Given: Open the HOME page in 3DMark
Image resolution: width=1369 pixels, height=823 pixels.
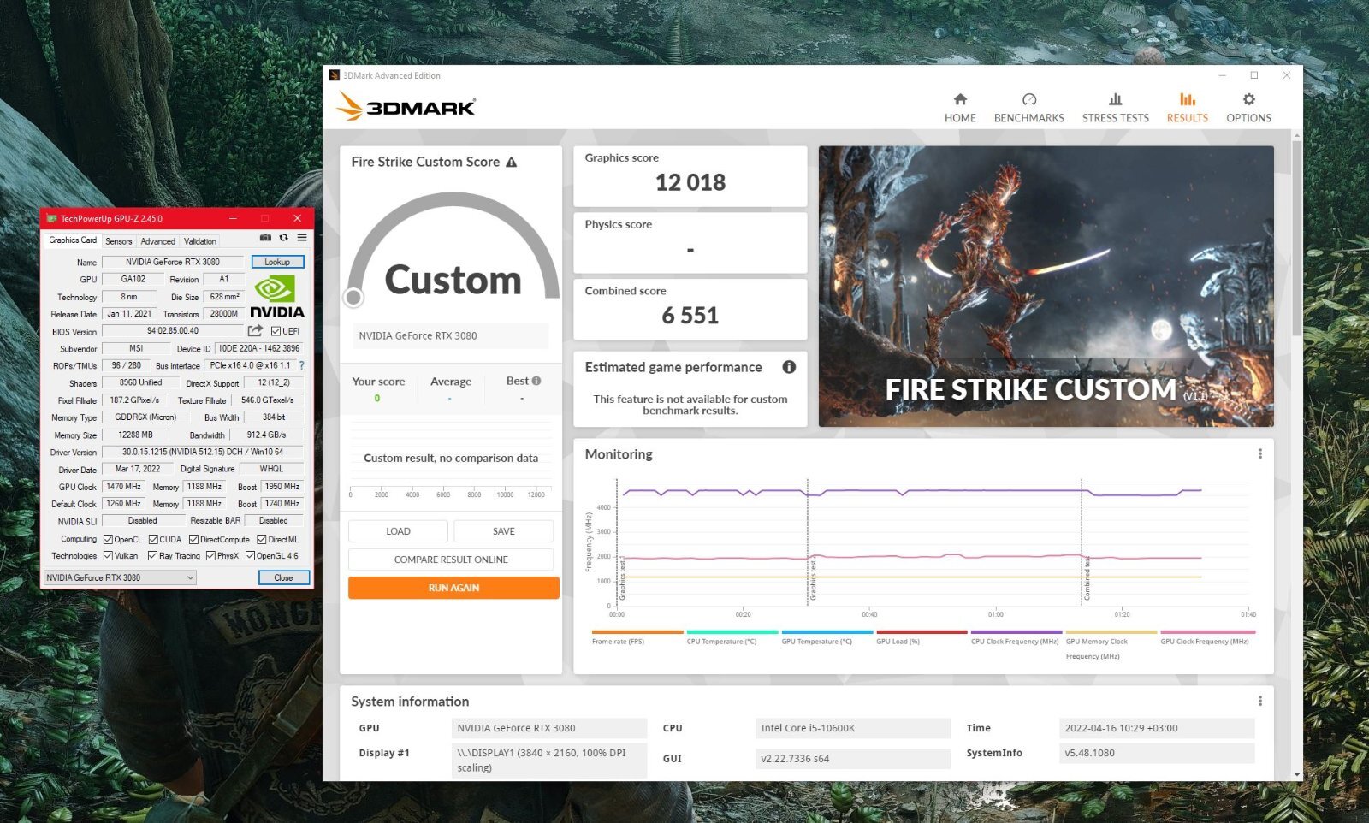Looking at the screenshot, I should [960, 108].
